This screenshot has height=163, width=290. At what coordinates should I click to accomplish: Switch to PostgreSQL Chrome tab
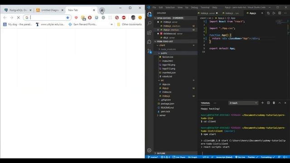(x=18, y=10)
